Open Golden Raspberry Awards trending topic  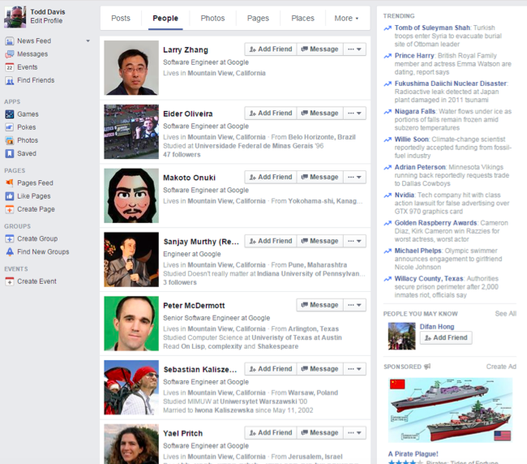pyautogui.click(x=435, y=223)
